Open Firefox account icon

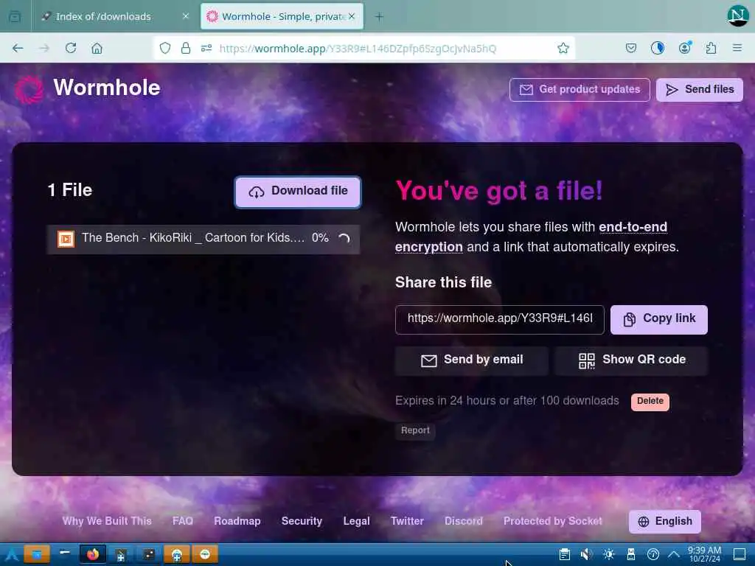[x=684, y=48]
